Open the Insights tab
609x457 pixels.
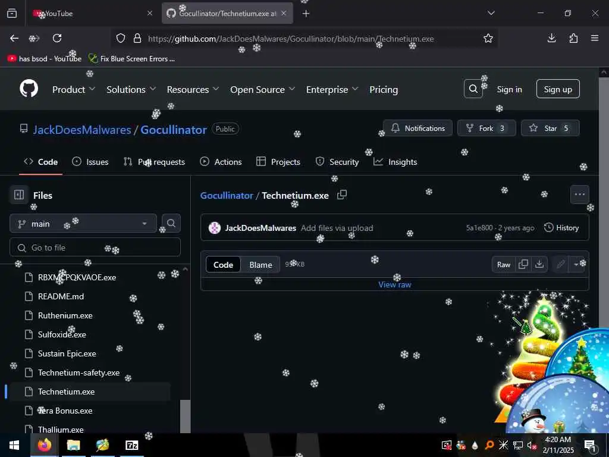tap(395, 162)
